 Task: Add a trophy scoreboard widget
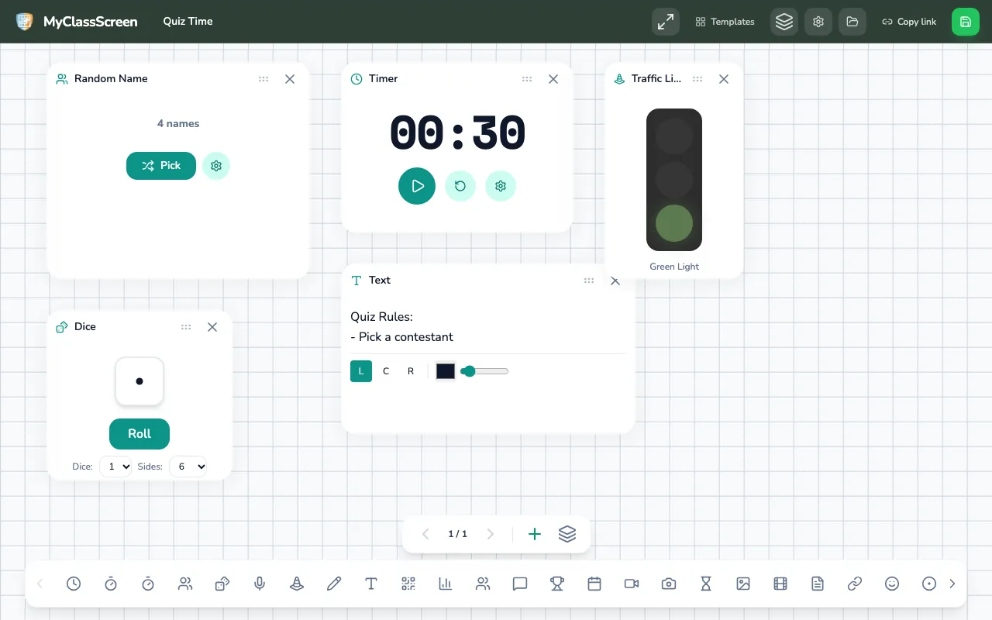pyautogui.click(x=557, y=584)
